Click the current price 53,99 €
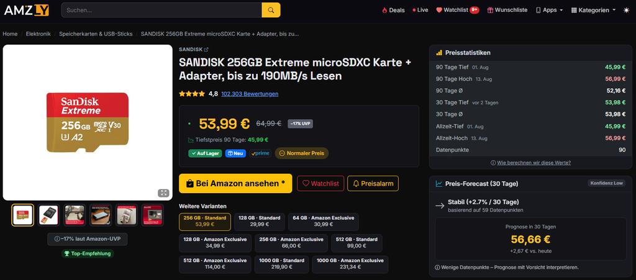Viewport: 636px width, 280px height. click(x=224, y=124)
